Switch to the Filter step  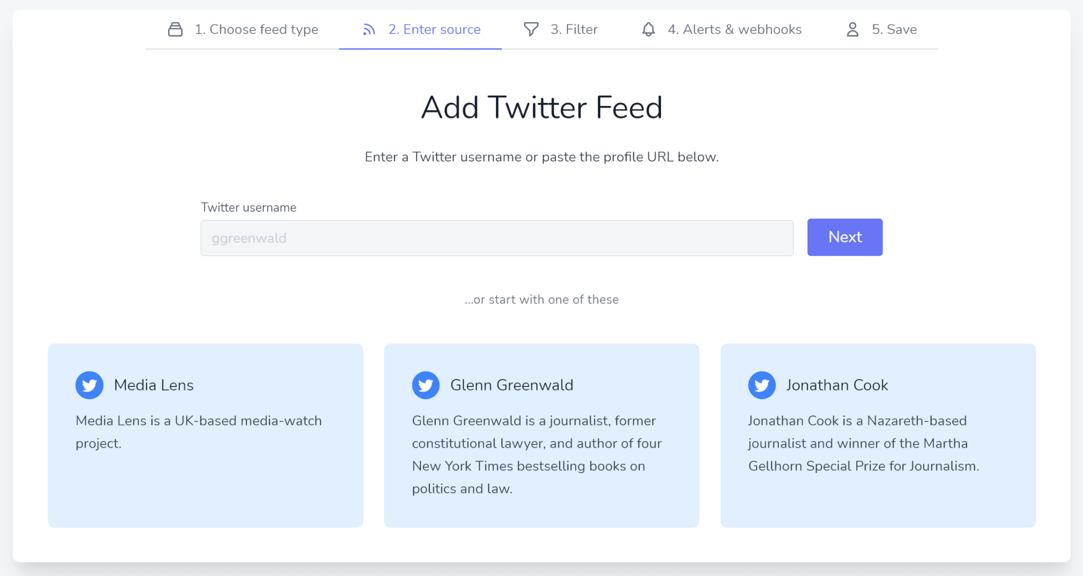[x=574, y=30]
